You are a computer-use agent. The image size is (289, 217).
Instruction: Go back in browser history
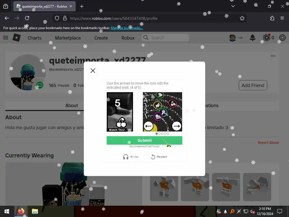pyautogui.click(x=7, y=18)
